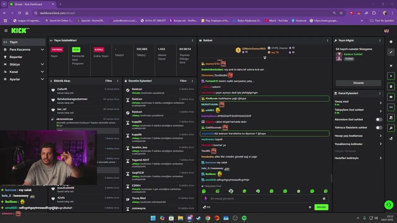Click the chat scrollbar

(x=332, y=178)
